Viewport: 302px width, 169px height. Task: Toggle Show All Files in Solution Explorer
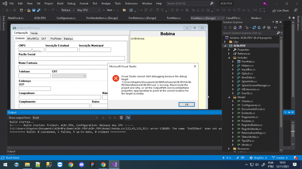pos(269,28)
